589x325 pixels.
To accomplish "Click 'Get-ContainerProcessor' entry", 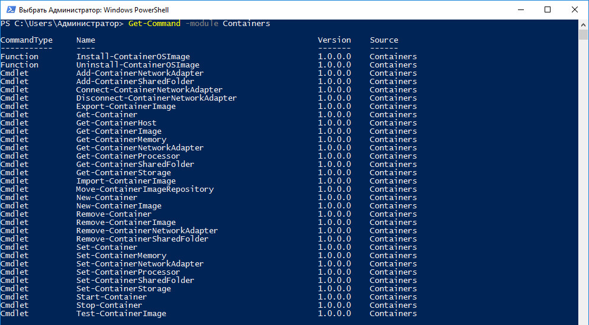I will 128,156.
